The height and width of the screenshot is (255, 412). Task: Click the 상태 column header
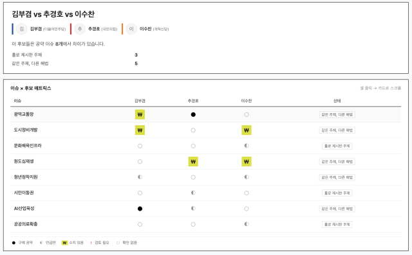coord(337,101)
